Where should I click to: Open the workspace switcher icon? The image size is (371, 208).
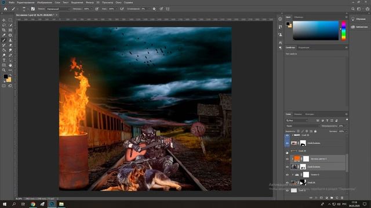pos(359,9)
